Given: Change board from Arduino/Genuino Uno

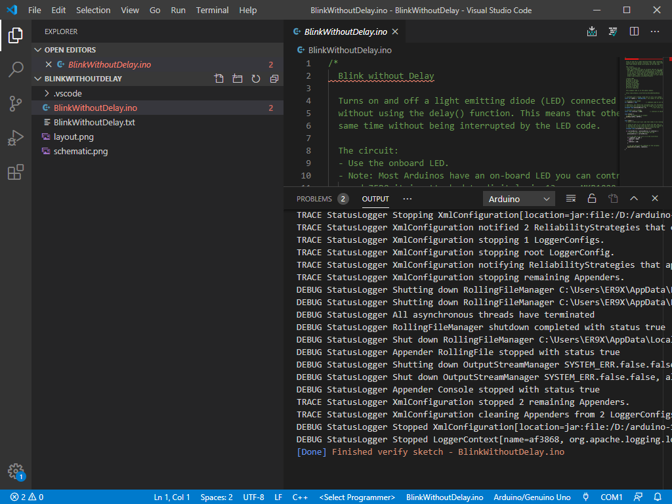Looking at the screenshot, I should (532, 497).
